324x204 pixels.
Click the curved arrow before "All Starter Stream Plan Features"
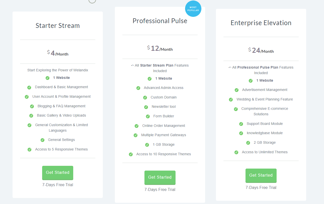(x=132, y=65)
